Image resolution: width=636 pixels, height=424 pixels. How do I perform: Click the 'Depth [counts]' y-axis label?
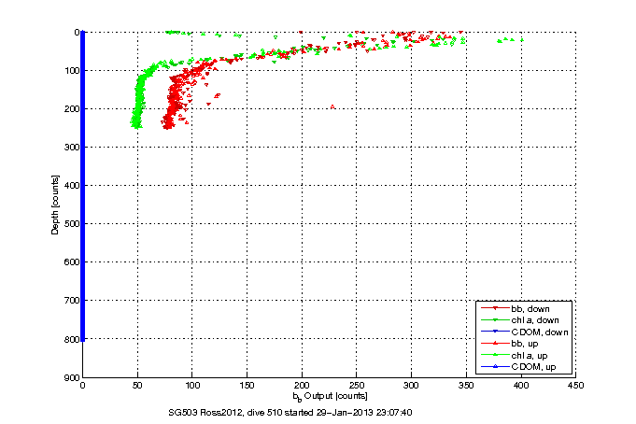(55, 205)
